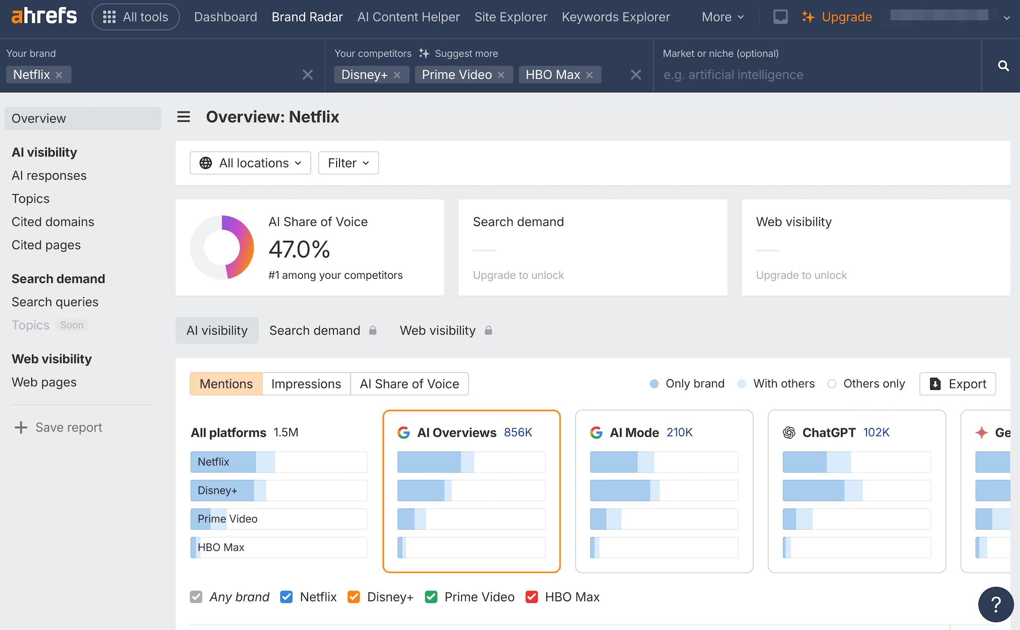Screen dimensions: 1020x630
Task: Open Site Explorer
Action: tap(510, 17)
